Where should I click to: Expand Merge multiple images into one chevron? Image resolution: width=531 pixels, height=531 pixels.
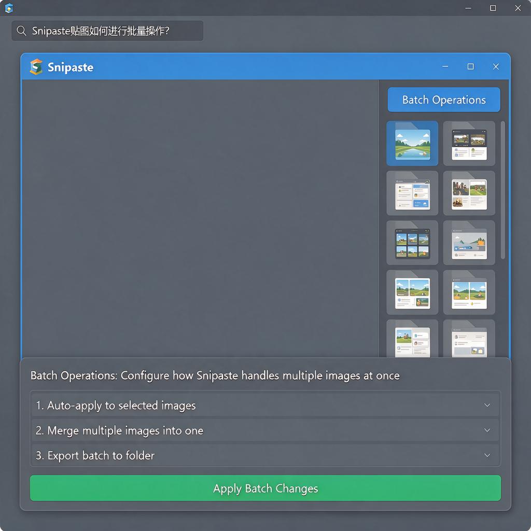tap(487, 430)
